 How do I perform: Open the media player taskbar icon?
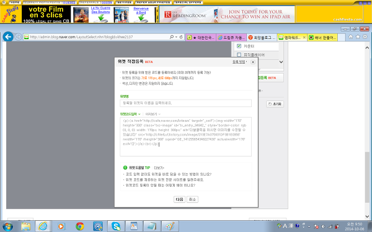61,226
